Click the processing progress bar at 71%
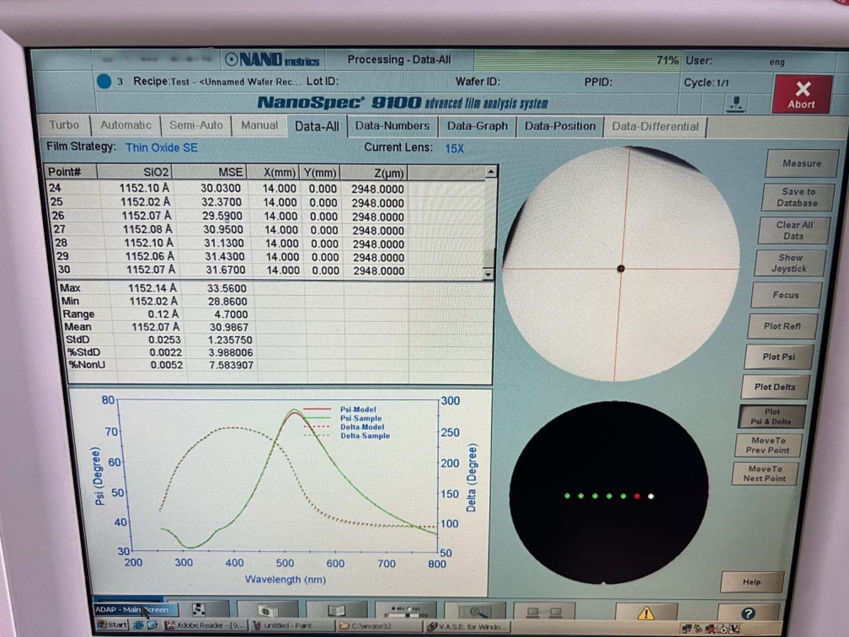This screenshot has width=849, height=637. coord(576,60)
